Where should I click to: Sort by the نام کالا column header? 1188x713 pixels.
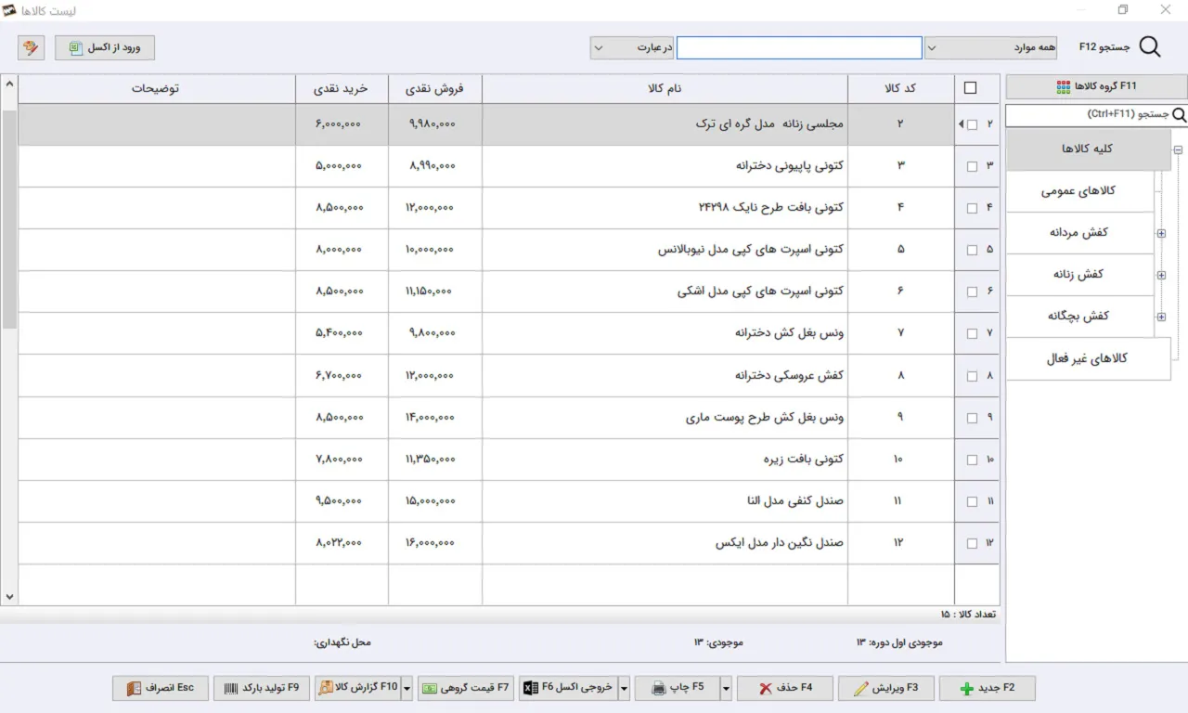point(664,88)
